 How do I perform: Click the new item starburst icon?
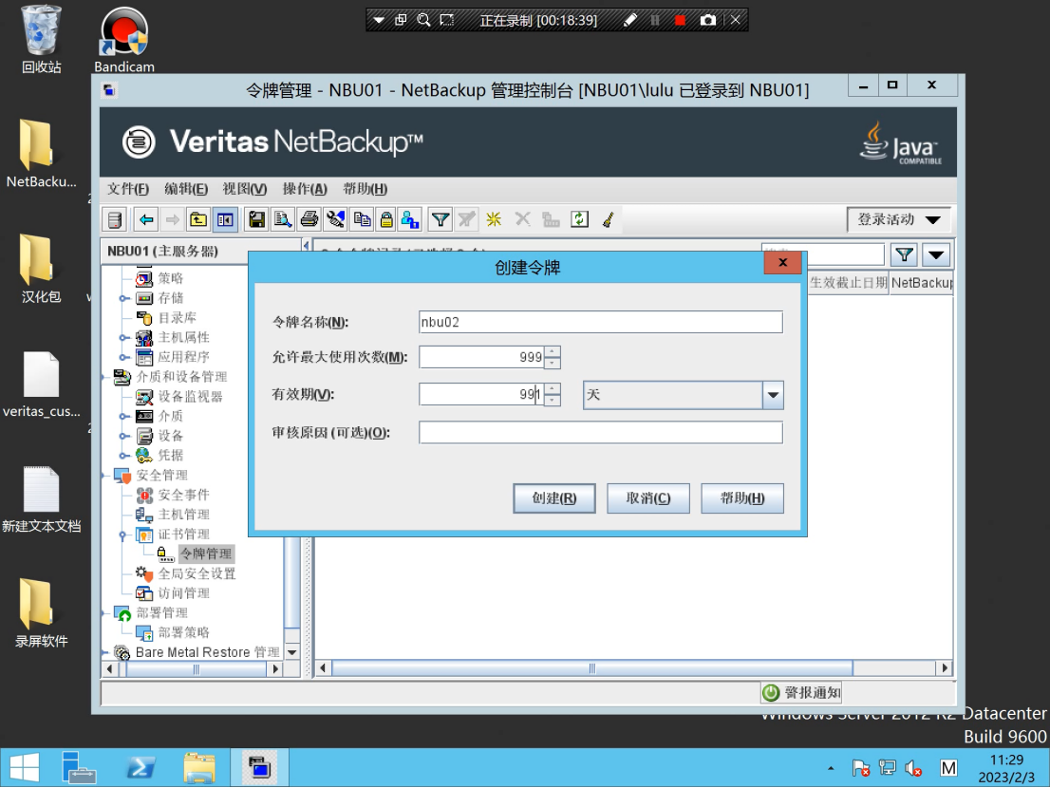pos(495,219)
